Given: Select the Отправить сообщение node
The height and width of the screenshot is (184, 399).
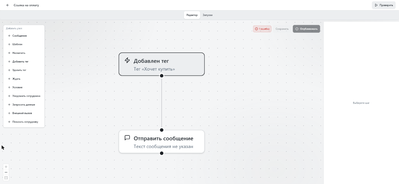Looking at the screenshot, I should pos(161,142).
